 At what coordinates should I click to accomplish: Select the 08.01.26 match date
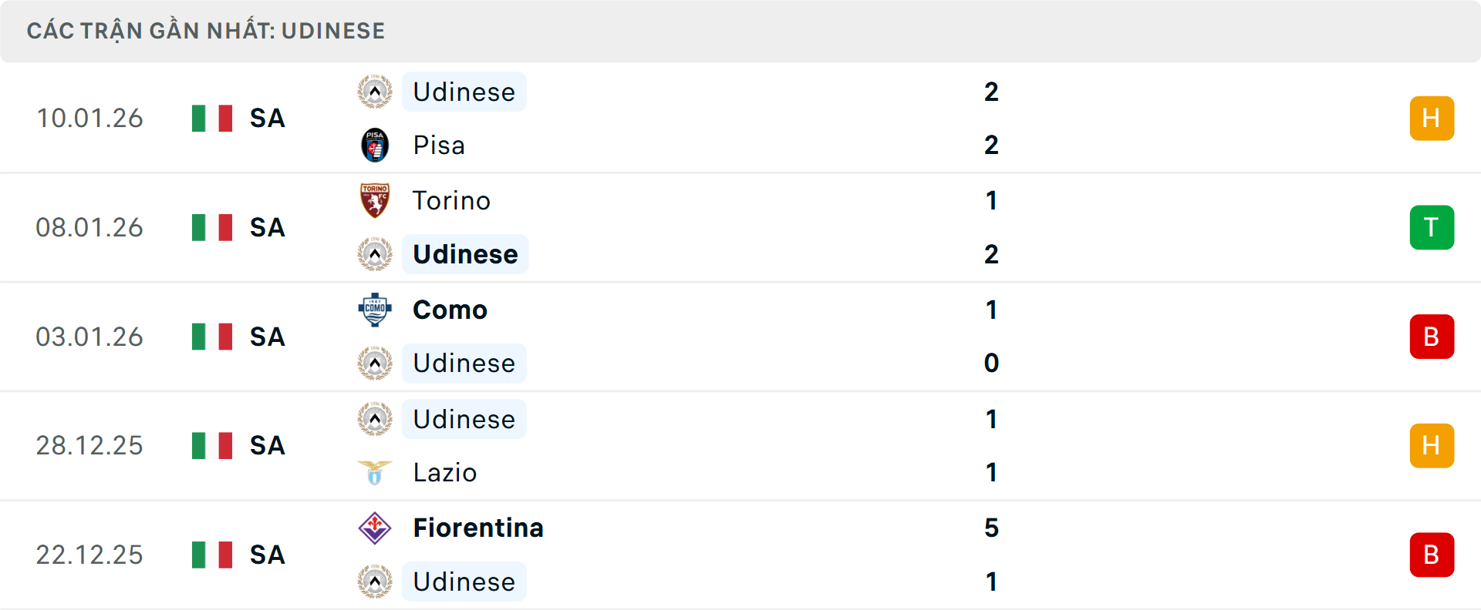89,227
